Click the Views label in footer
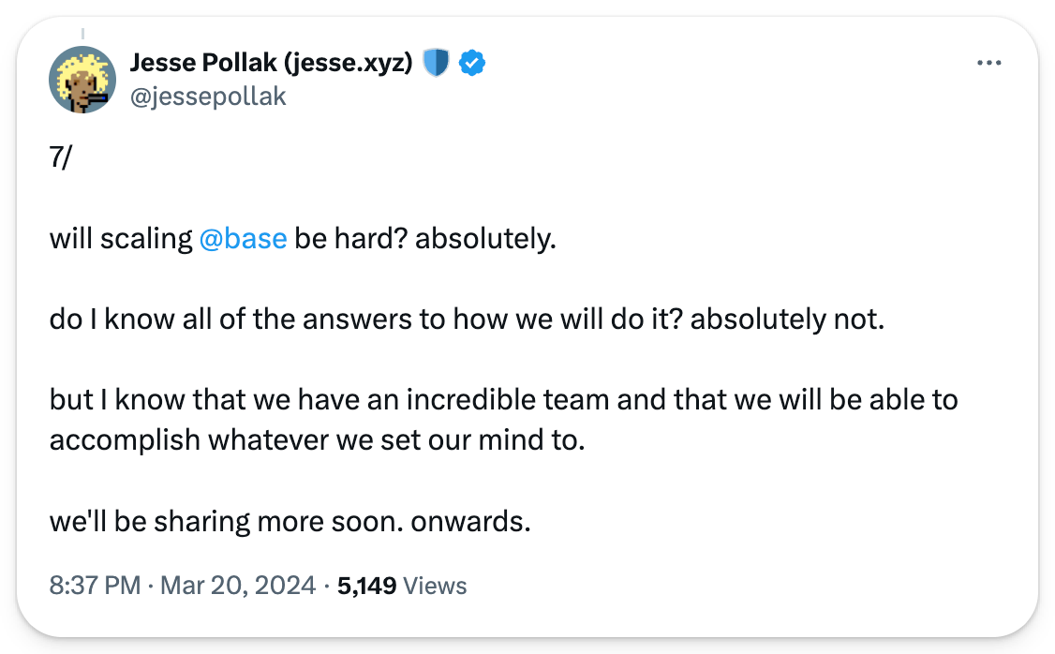The image size is (1055, 654). click(x=436, y=587)
